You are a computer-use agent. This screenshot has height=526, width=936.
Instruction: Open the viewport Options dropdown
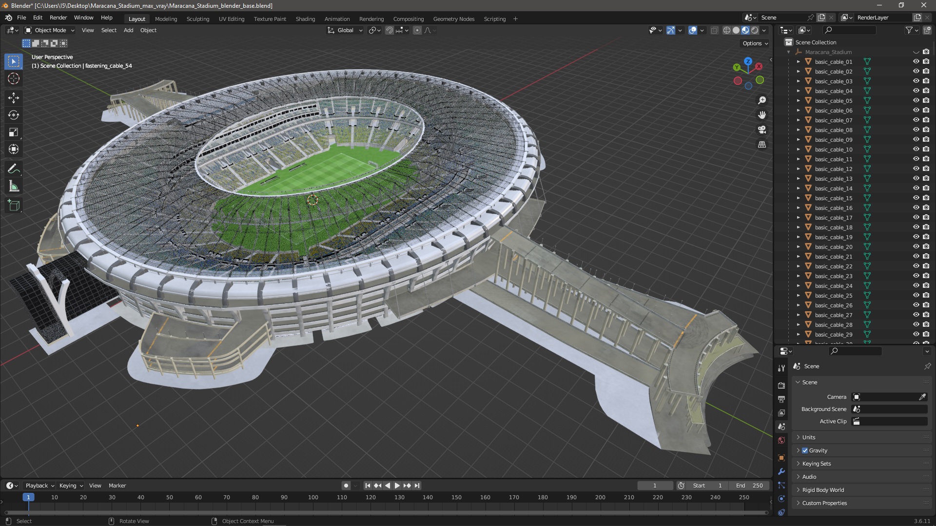755,43
